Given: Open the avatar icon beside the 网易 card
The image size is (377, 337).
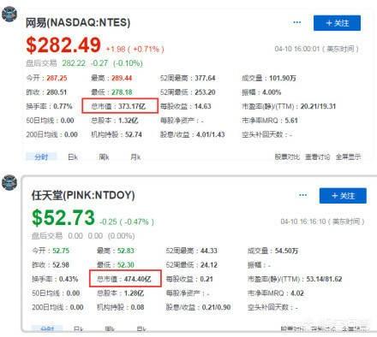Looking at the screenshot, I should [9, 14].
